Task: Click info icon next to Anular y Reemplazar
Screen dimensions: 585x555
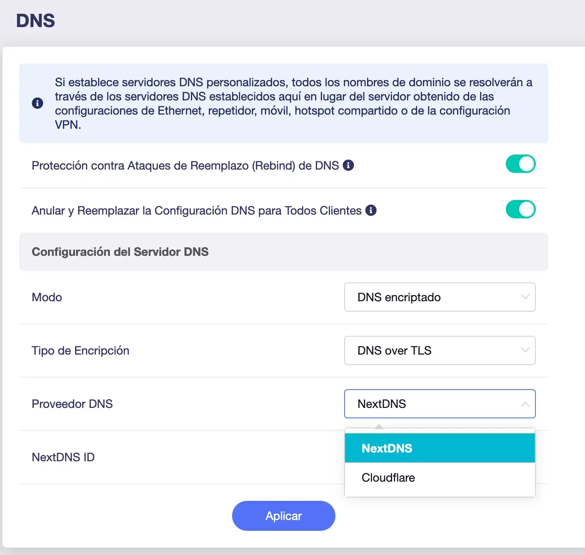Action: (x=371, y=210)
